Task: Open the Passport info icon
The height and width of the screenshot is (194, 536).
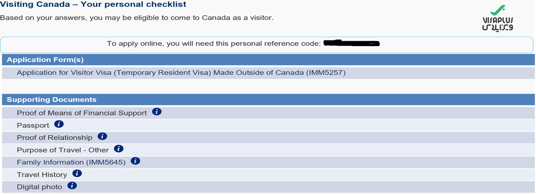Action: pyautogui.click(x=59, y=124)
